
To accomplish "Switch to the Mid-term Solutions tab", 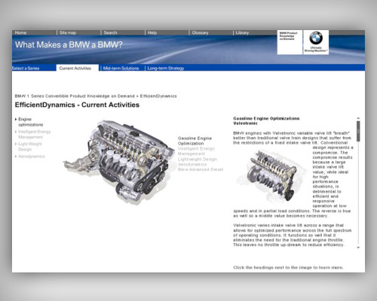I will [121, 68].
